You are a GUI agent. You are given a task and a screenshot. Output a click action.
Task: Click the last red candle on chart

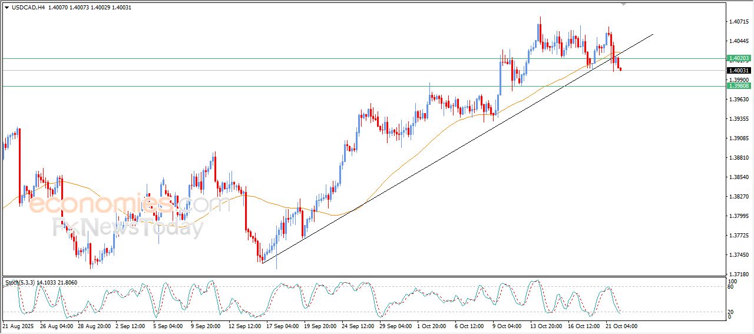[x=620, y=69]
